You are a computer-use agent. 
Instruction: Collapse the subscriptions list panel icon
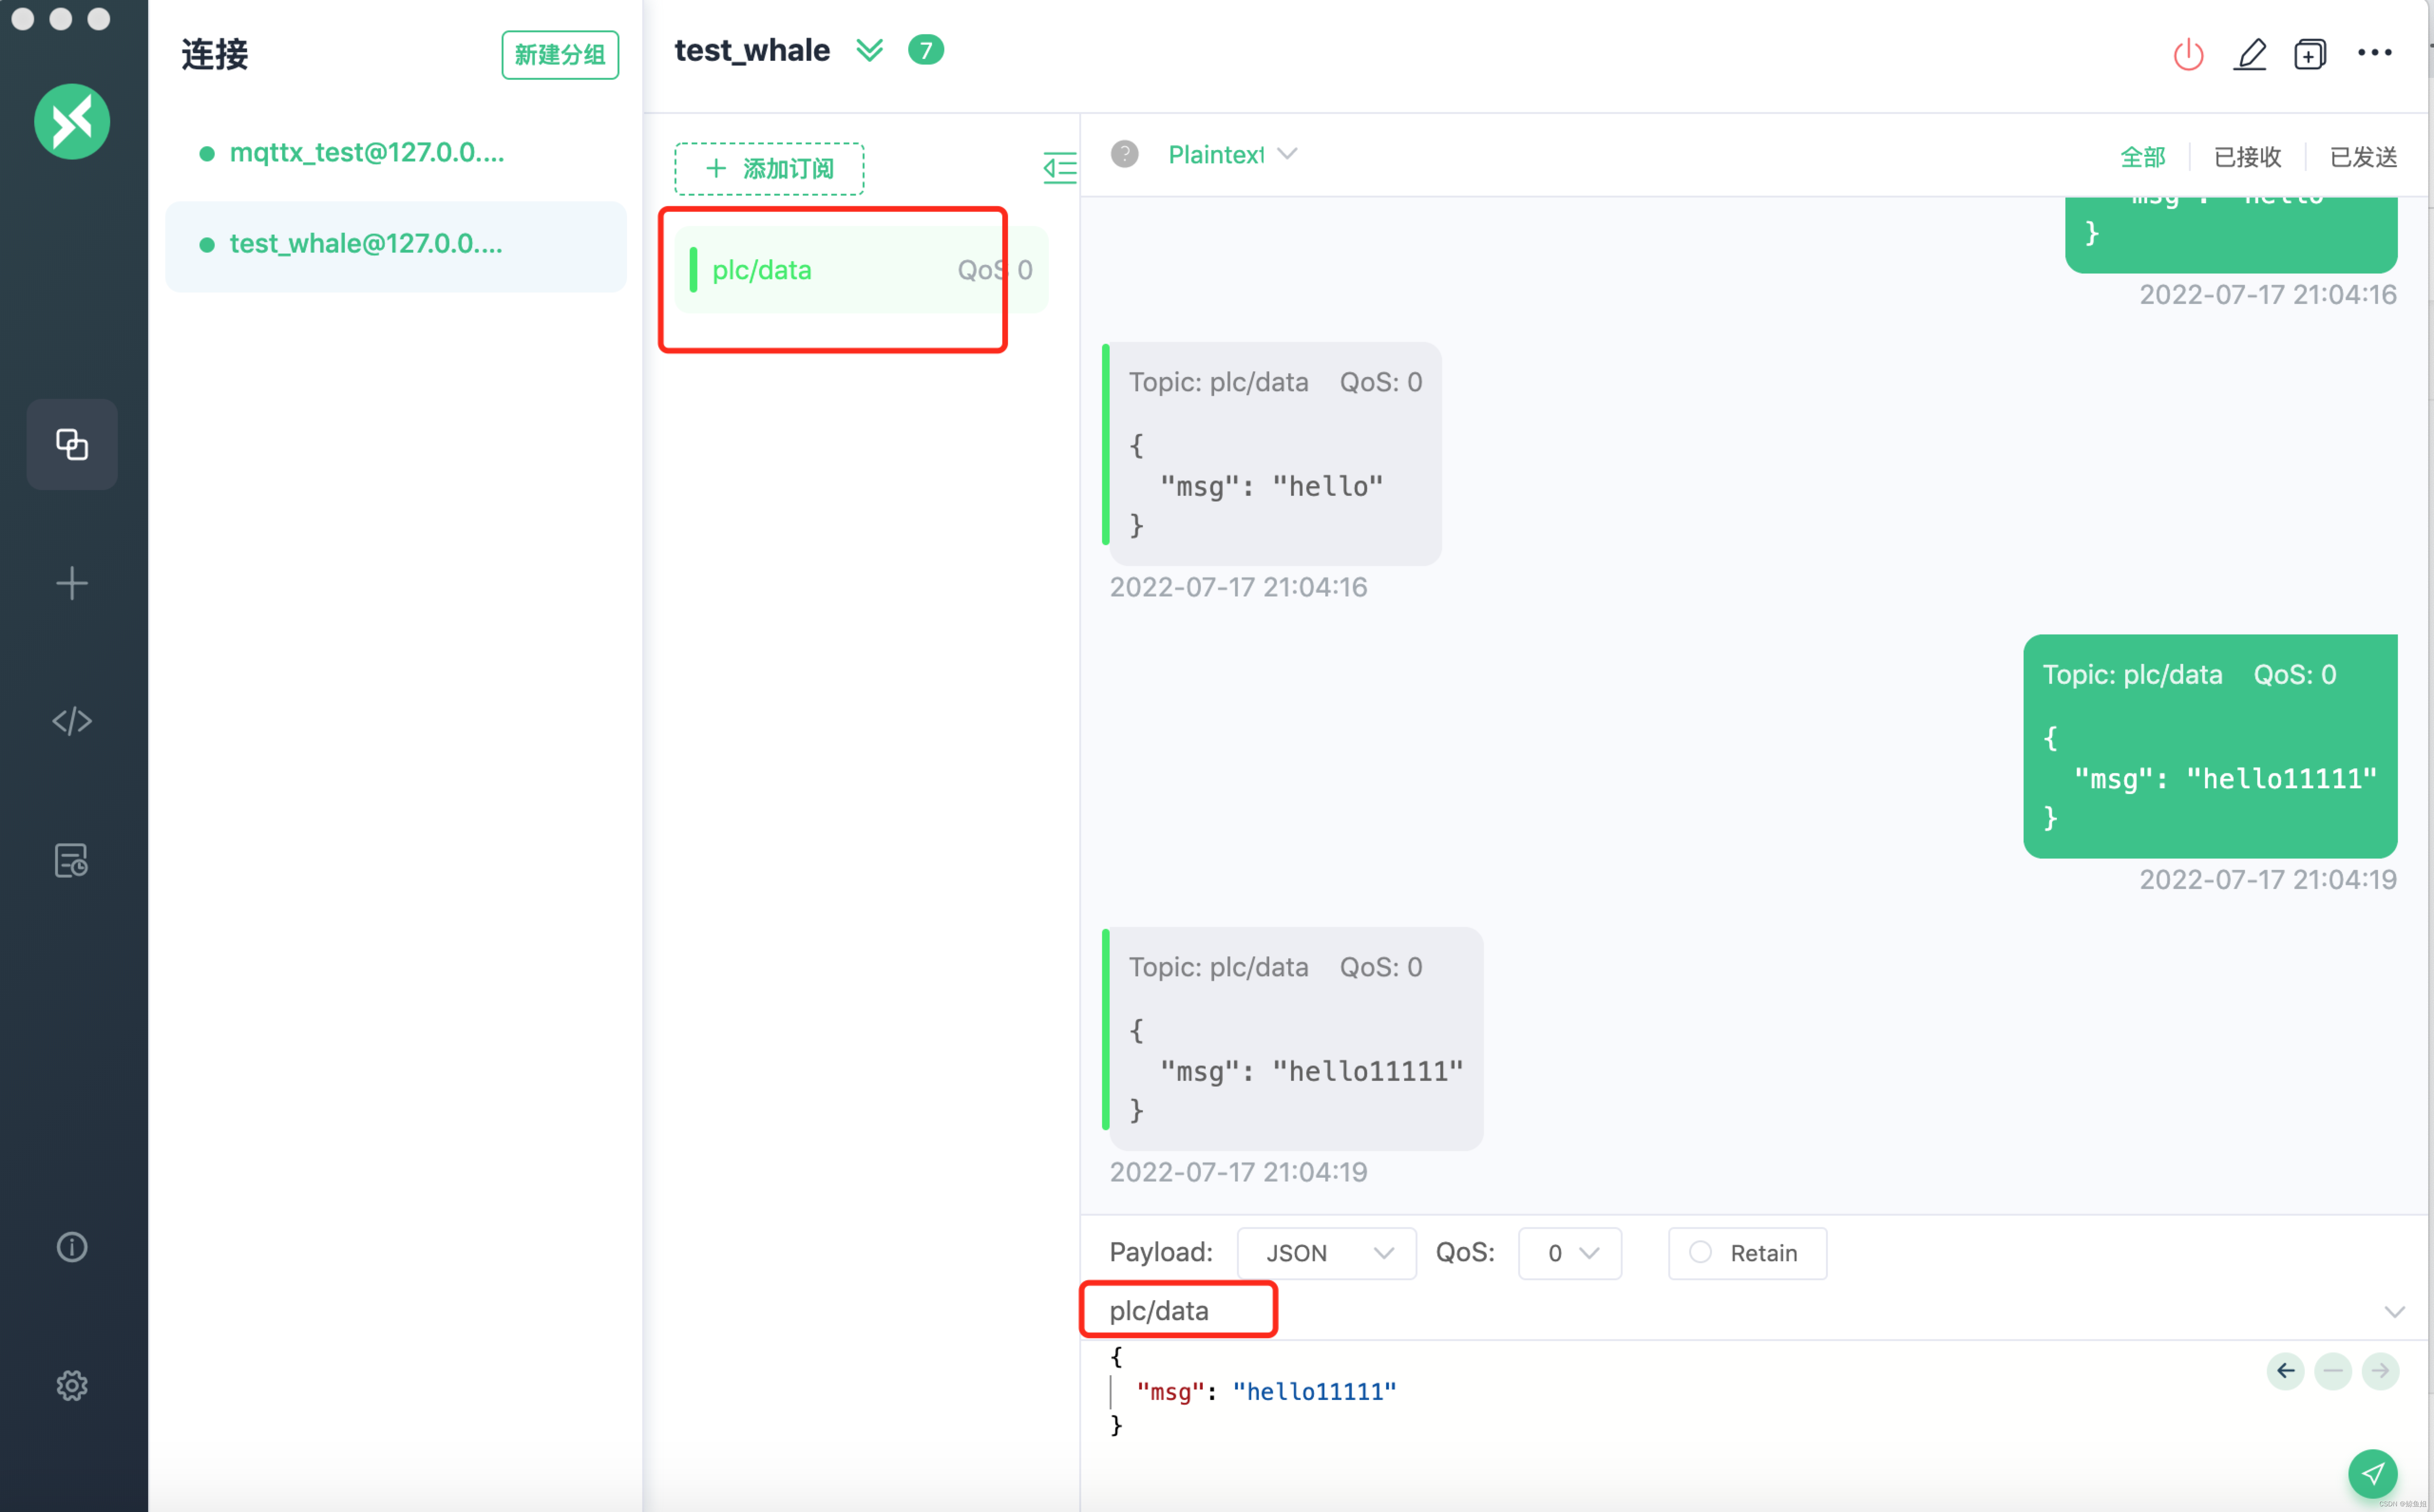pos(1059,167)
